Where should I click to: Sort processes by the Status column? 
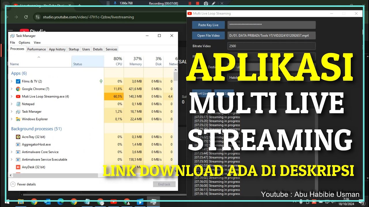pyautogui.click(x=88, y=61)
